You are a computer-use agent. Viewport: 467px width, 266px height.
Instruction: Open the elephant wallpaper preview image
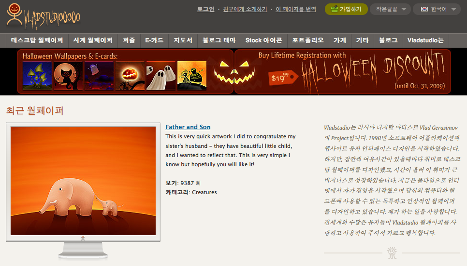tap(83, 181)
